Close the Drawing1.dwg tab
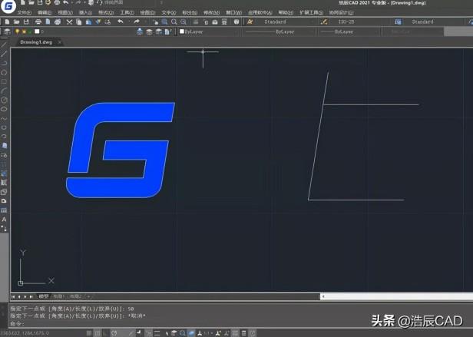The image size is (473, 337). tap(60, 42)
